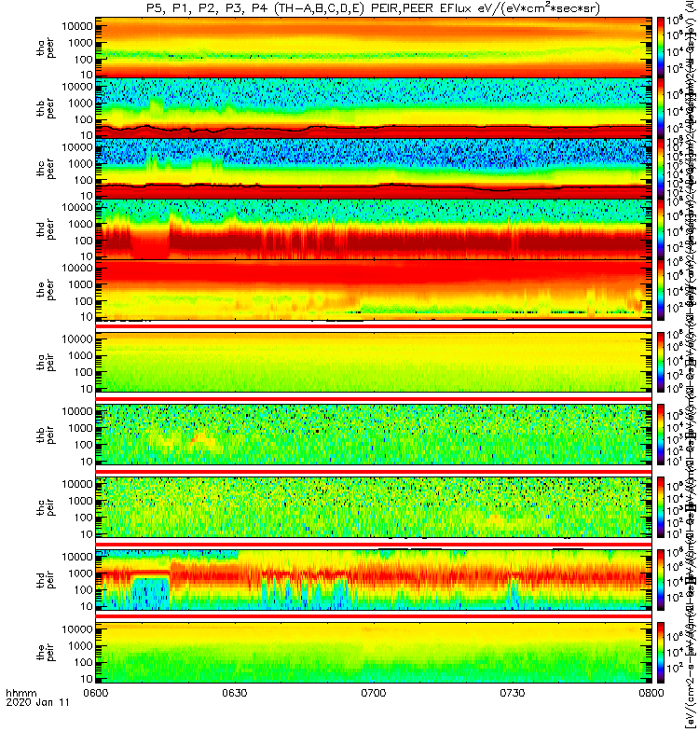The width and height of the screenshot is (699, 746).
Task: Click the 1000 tick label on 'the peir' axis
Action: click(80, 645)
